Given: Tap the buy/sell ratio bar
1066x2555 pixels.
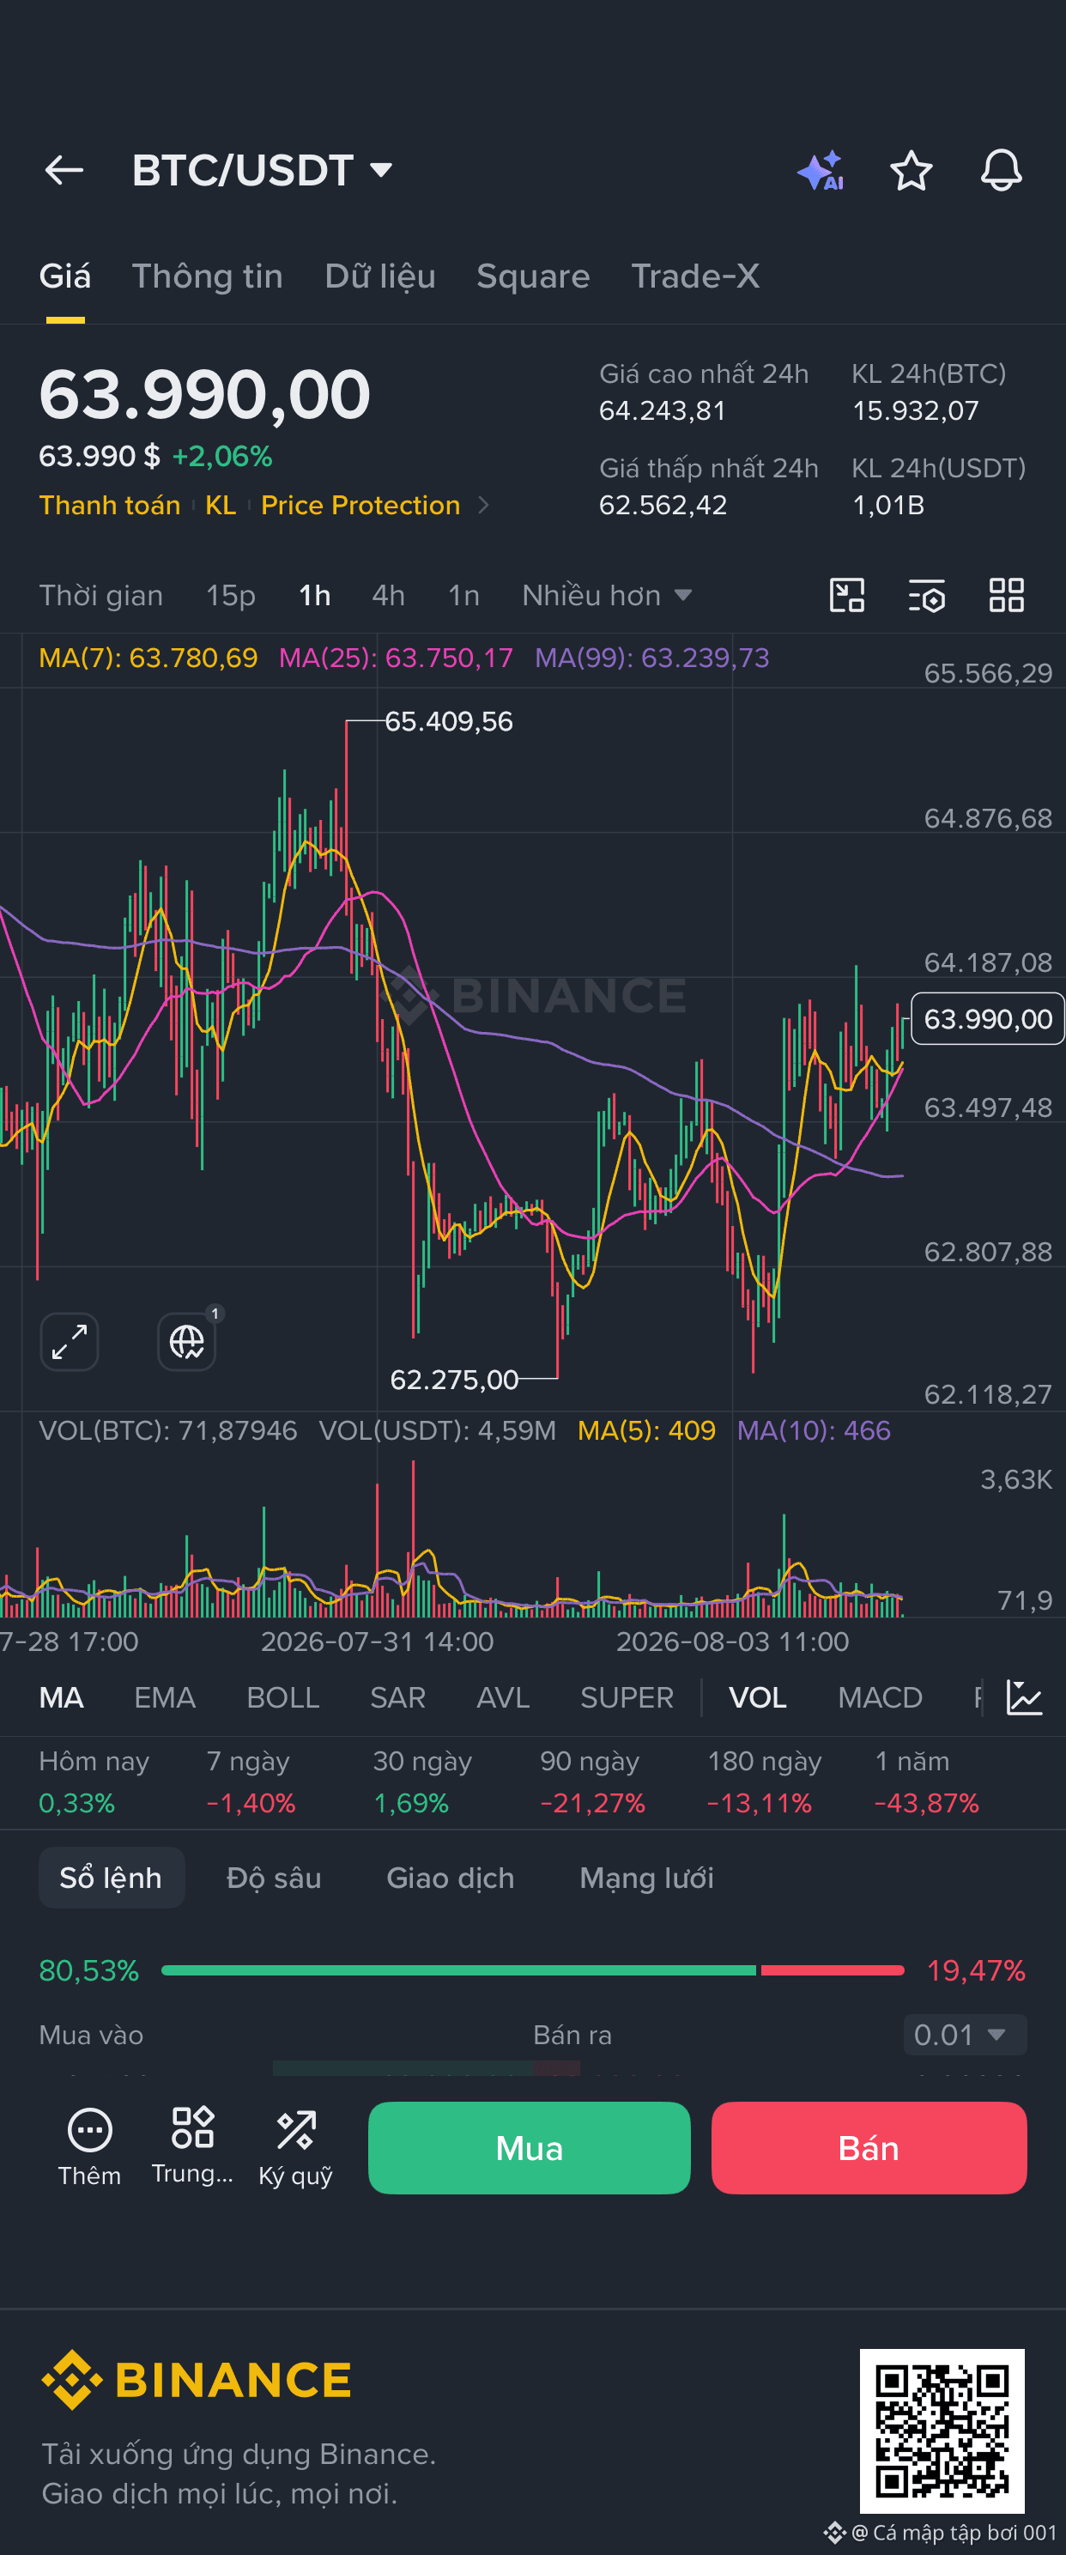Looking at the screenshot, I should (x=532, y=1969).
